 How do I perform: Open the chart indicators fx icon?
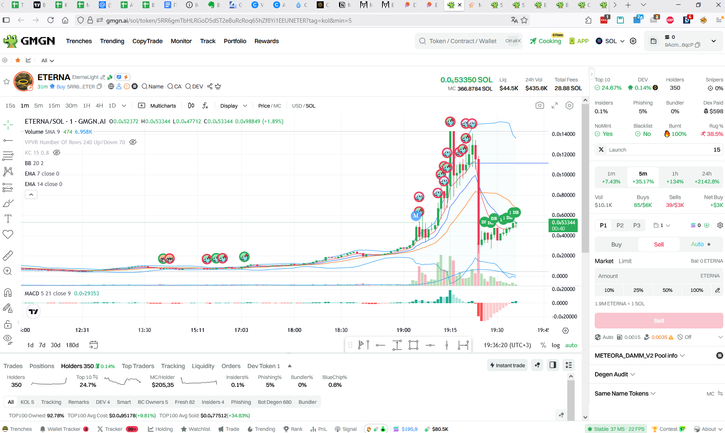(205, 105)
